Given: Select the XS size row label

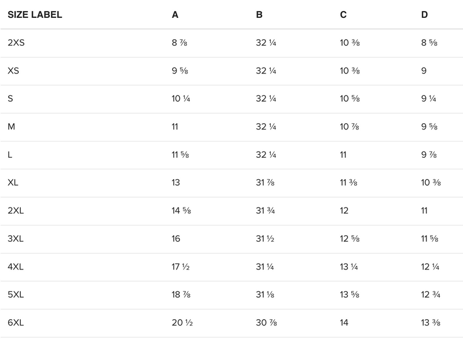Looking at the screenshot, I should (x=14, y=71).
